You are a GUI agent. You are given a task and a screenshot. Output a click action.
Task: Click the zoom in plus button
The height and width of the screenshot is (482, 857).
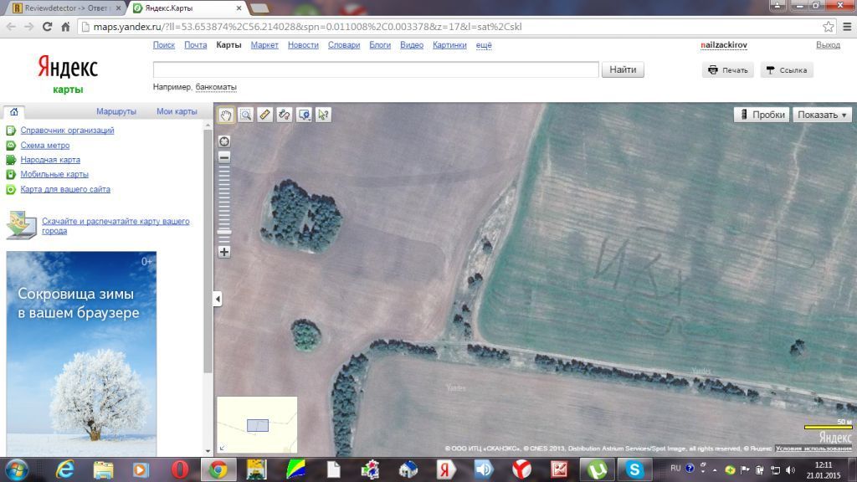(224, 252)
